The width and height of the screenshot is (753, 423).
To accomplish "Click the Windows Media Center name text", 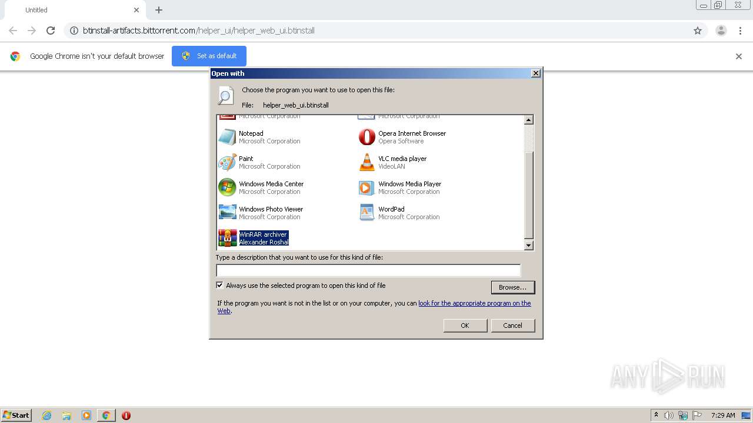I will (271, 184).
